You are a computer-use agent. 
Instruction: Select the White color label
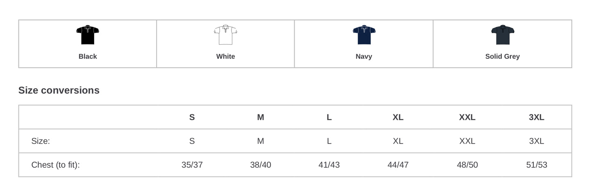pos(225,56)
